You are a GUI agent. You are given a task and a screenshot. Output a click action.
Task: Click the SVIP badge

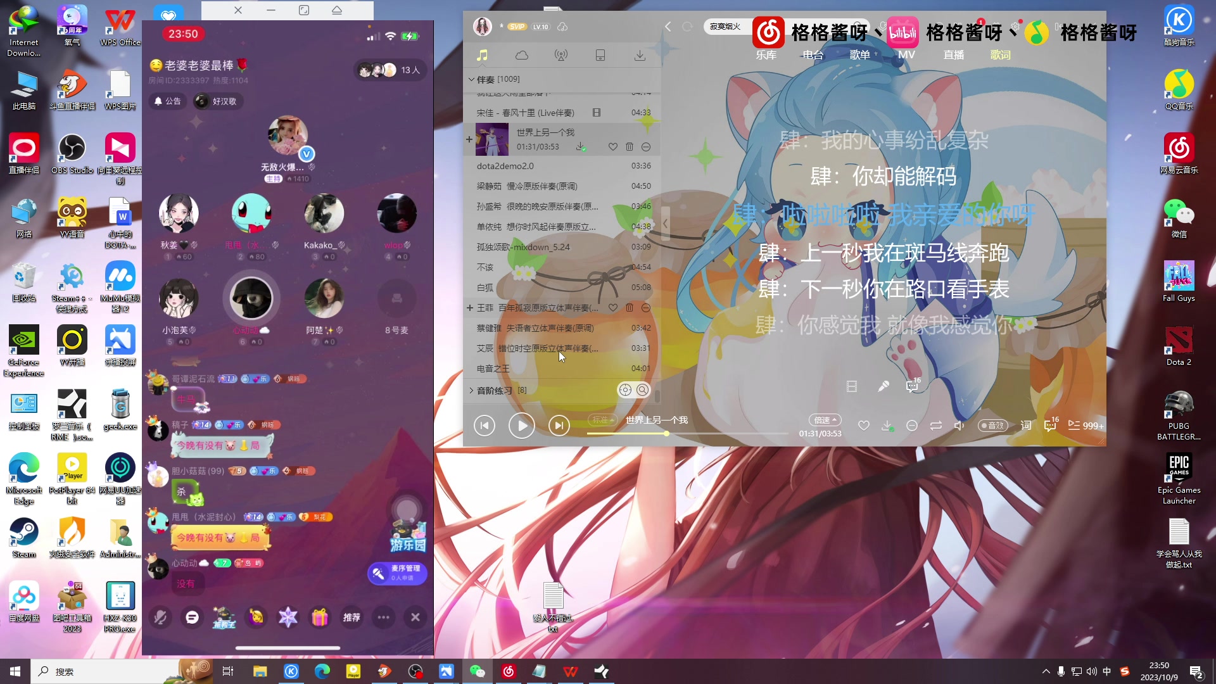(517, 27)
